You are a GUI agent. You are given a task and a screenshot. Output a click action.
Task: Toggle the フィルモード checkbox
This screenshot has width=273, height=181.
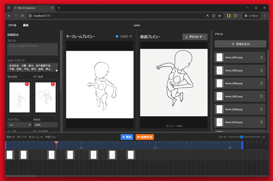coord(117,36)
